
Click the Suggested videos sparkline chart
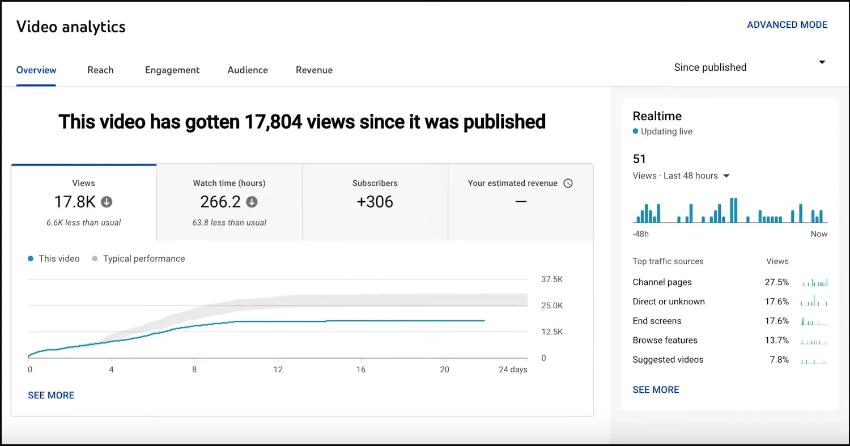[814, 360]
